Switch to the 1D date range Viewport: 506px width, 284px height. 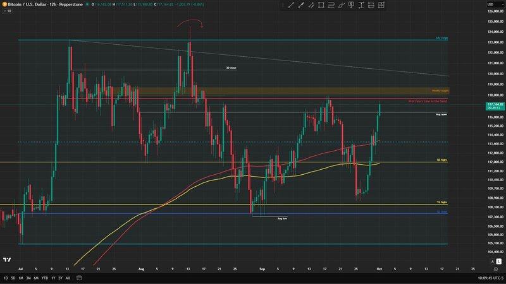[6, 278]
